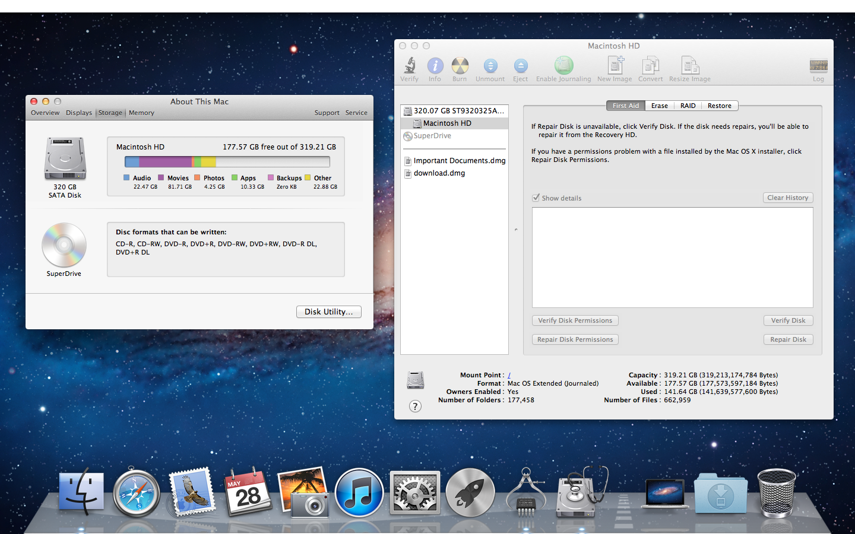Click the Verify microscope toolbar icon
This screenshot has width=855, height=534.
point(409,66)
